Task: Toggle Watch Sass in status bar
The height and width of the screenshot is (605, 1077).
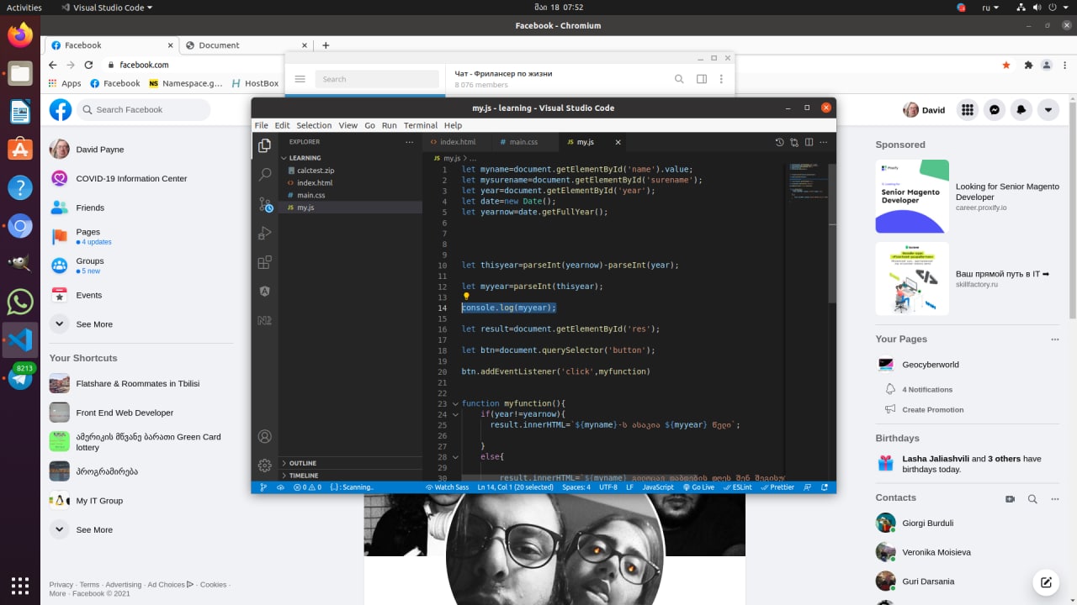Action: (x=447, y=487)
